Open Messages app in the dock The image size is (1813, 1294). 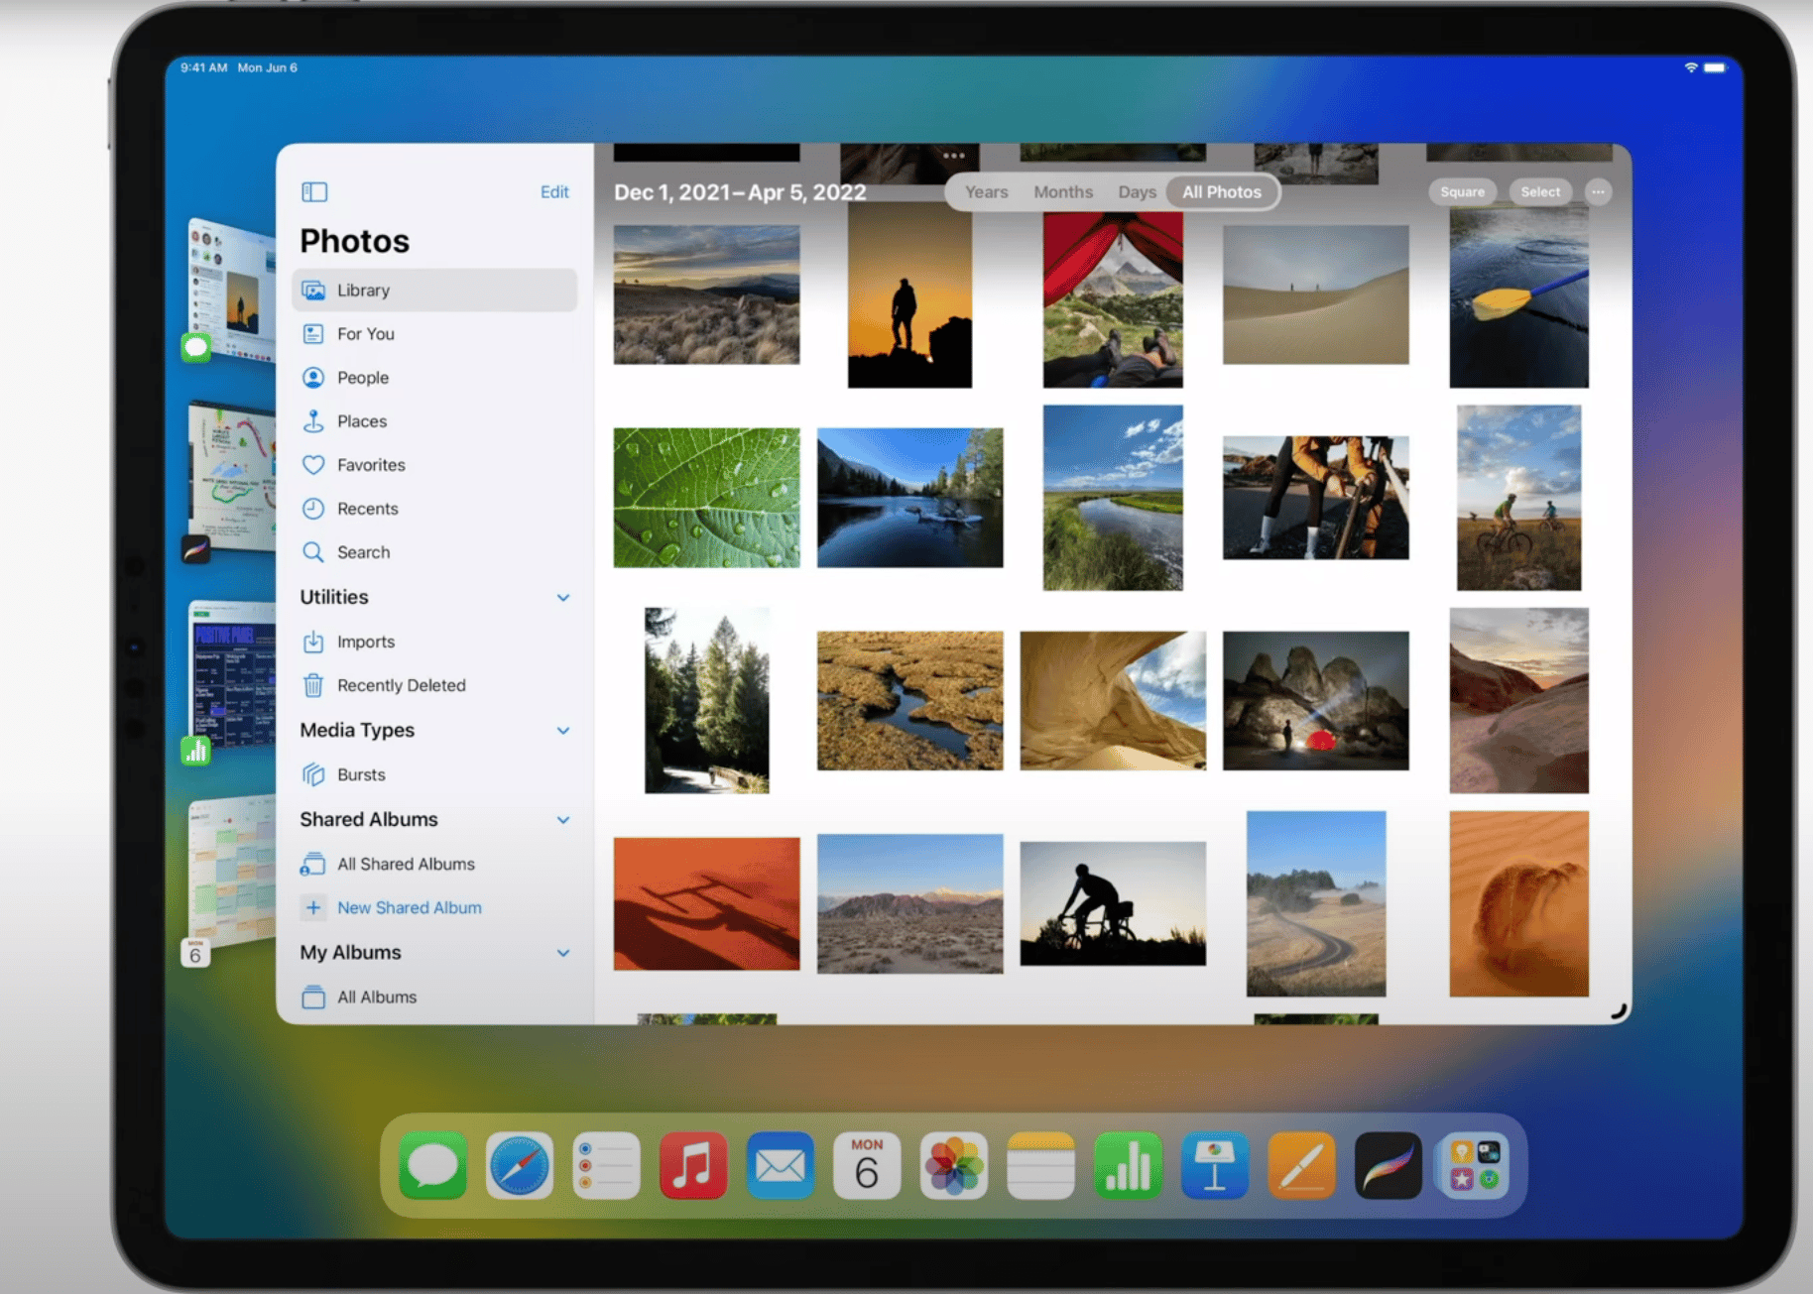click(432, 1165)
